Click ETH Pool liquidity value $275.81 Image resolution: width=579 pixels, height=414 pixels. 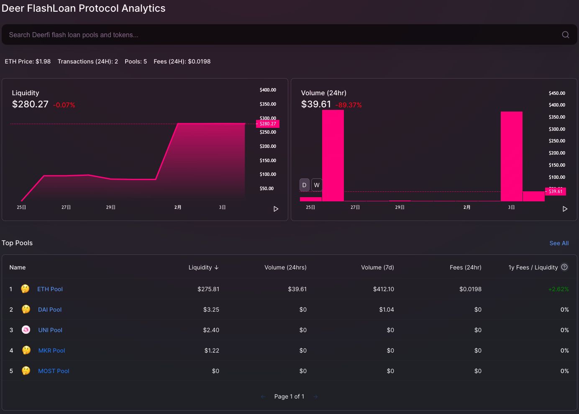pos(208,289)
